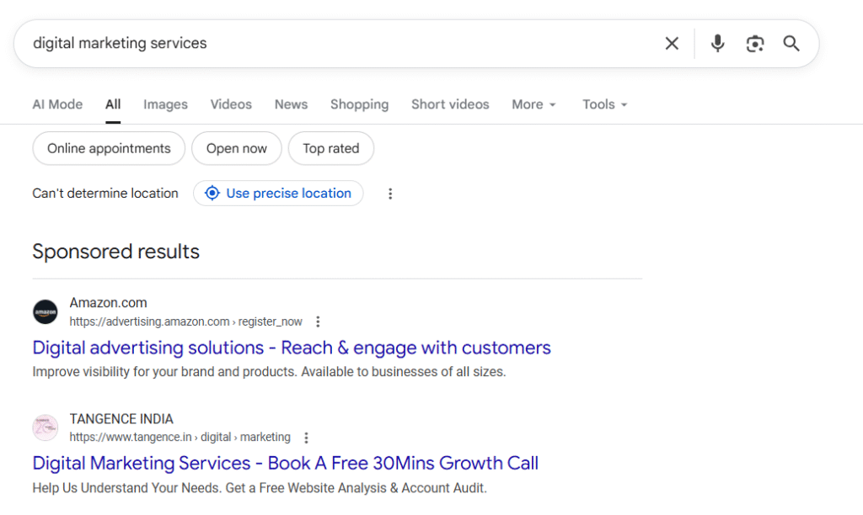Open Digital advertising solutions Amazon link
Image resolution: width=863 pixels, height=515 pixels.
[292, 348]
